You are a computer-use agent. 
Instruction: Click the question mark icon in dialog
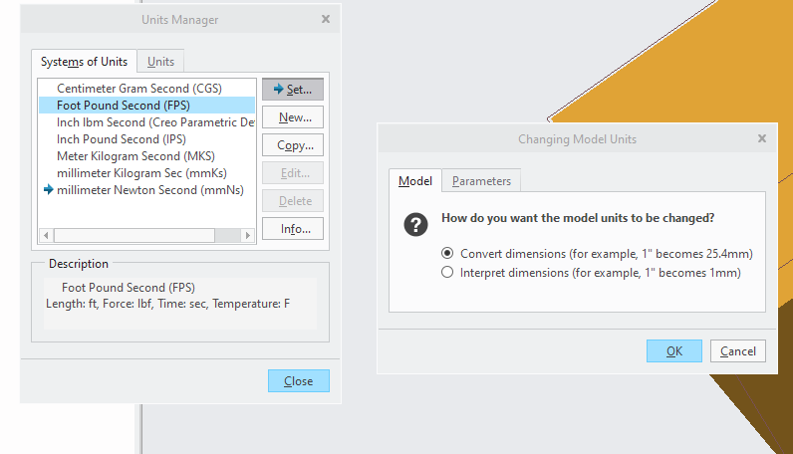415,224
